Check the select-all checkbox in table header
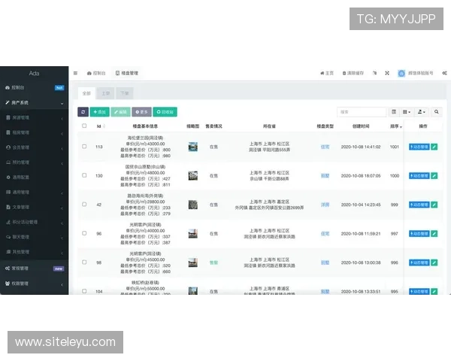Viewport: 451px width, 361px height. pos(84,126)
